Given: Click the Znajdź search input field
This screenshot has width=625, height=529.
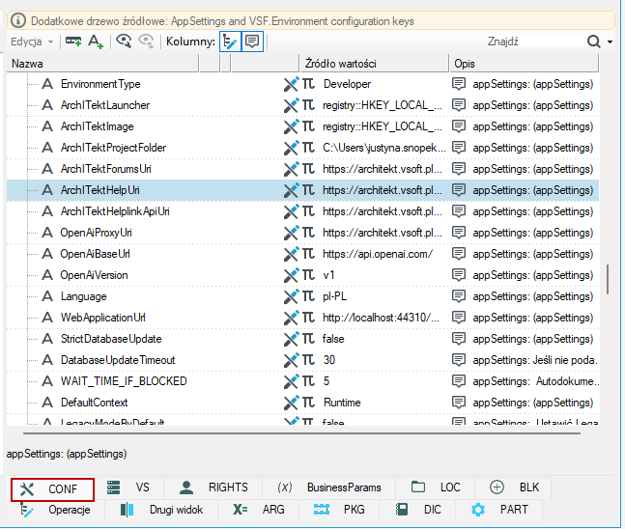Looking at the screenshot, I should [x=534, y=42].
